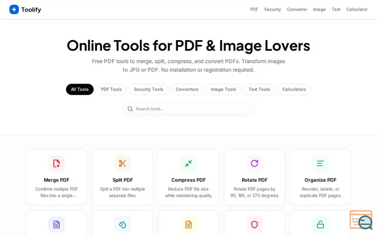Click the Organize PDF lines icon
377x236 pixels.
[320, 163]
